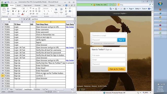Open the Excel File tab
167x94 pixels.
(x=4, y=5)
